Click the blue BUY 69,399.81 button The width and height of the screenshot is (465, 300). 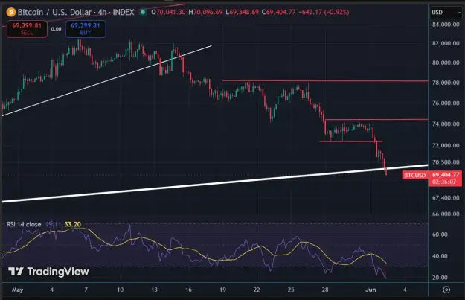86,29
